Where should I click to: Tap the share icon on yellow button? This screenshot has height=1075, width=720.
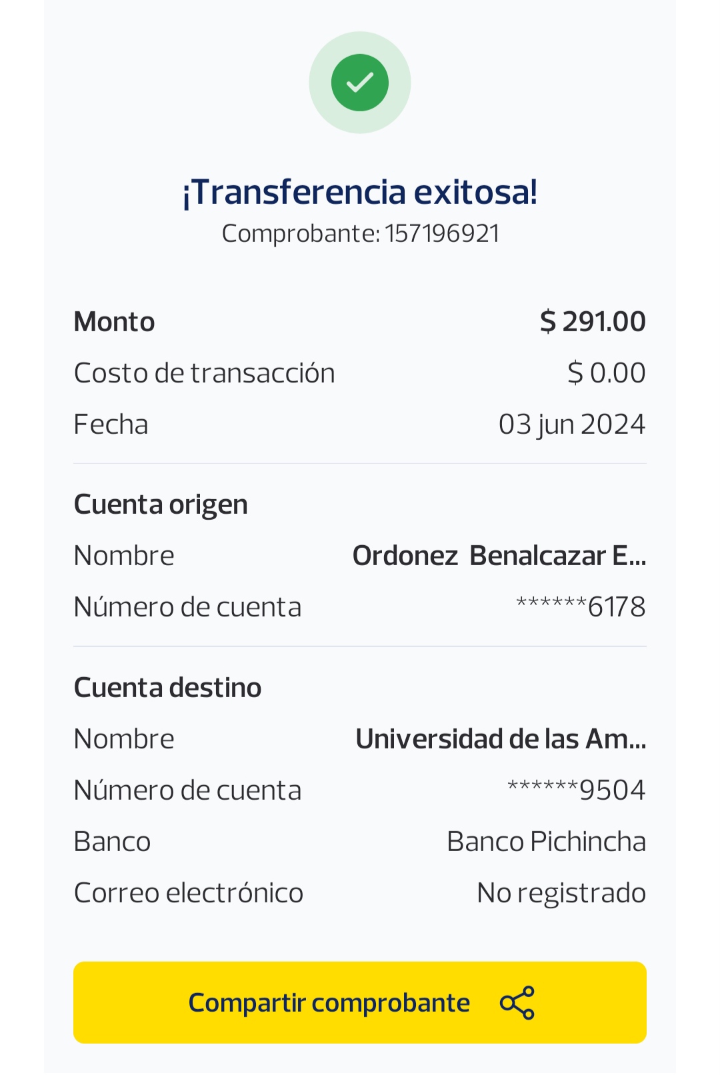(x=517, y=1002)
